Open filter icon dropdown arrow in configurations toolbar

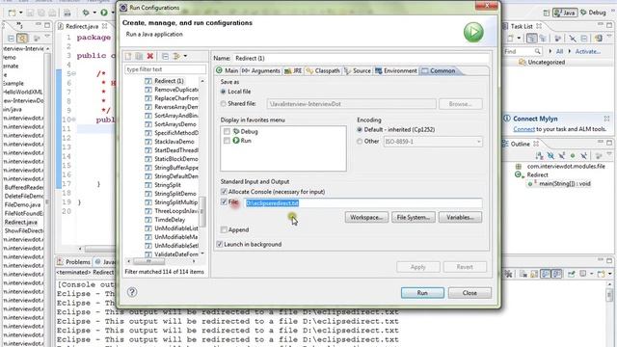(x=185, y=56)
